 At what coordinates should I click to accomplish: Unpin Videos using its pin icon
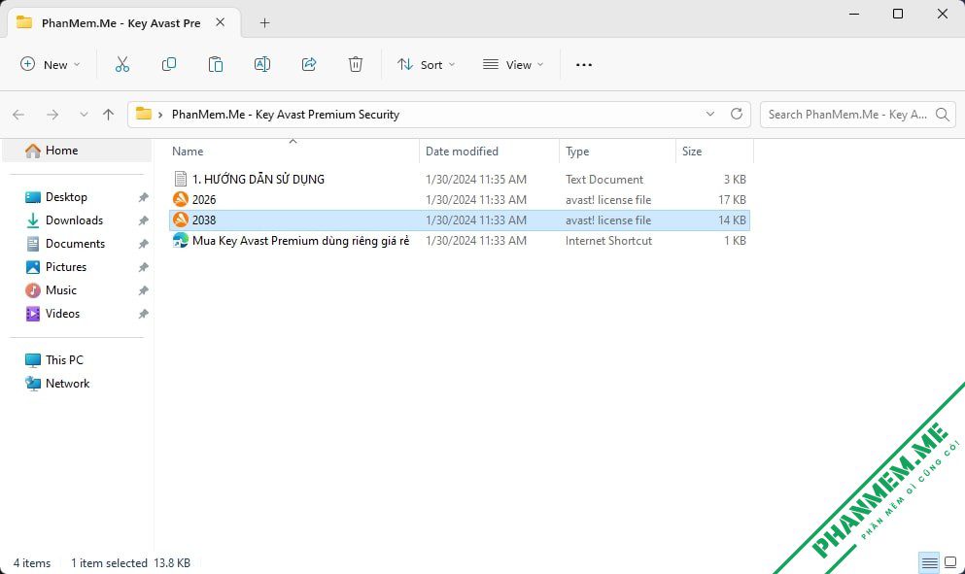[143, 314]
